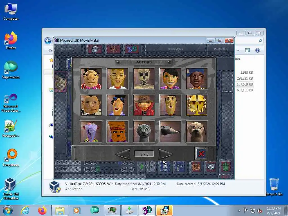Click the green scene slider handle

click(x=98, y=169)
